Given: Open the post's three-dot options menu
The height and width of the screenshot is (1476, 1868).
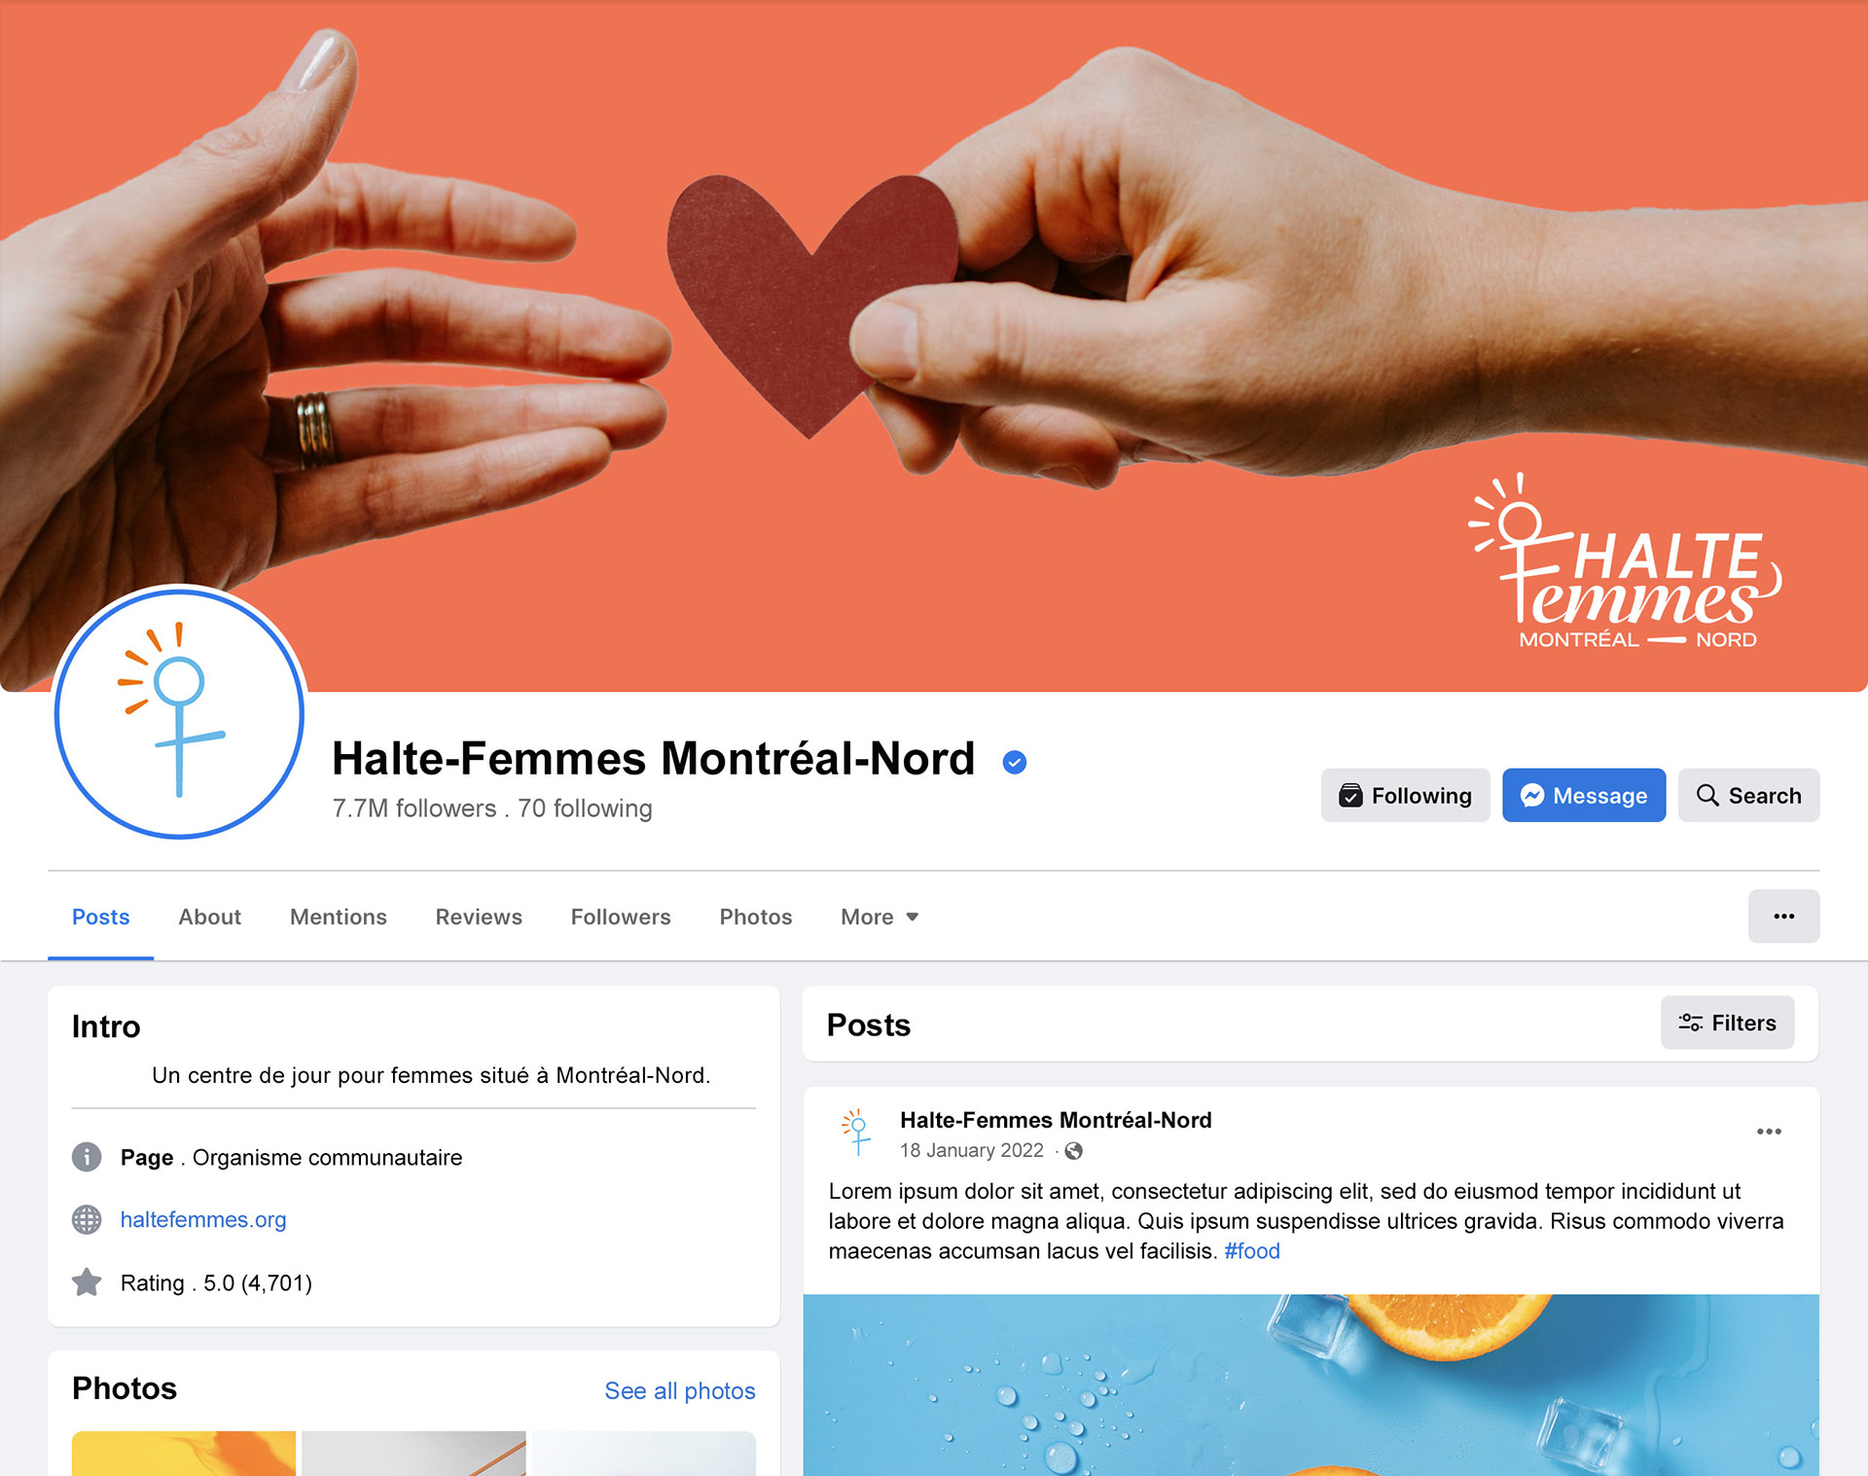Looking at the screenshot, I should pos(1769,1132).
